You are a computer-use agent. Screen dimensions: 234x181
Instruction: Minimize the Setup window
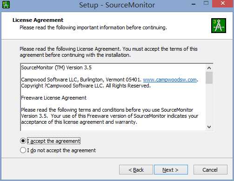(194, 4)
